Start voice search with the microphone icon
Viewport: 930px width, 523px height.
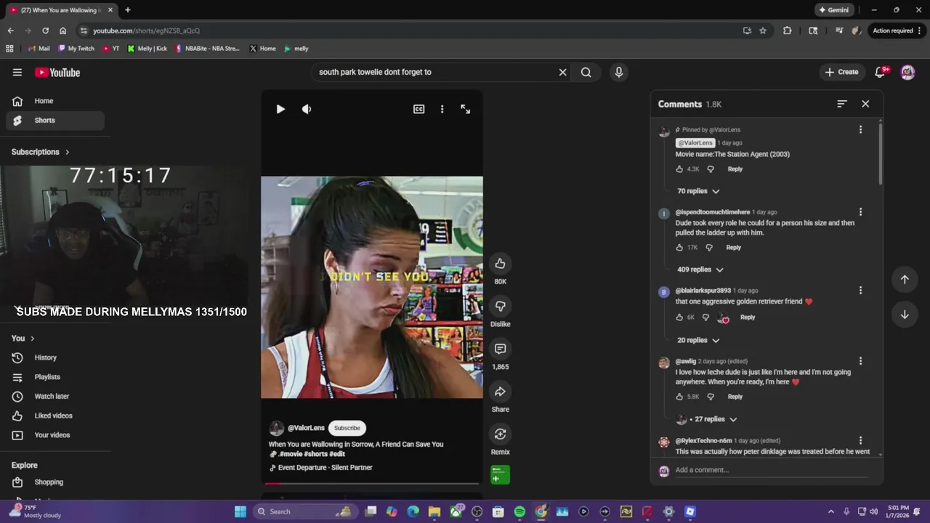click(619, 72)
